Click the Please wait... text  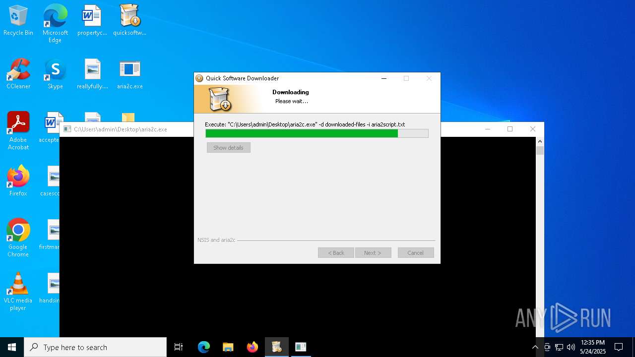(x=292, y=101)
